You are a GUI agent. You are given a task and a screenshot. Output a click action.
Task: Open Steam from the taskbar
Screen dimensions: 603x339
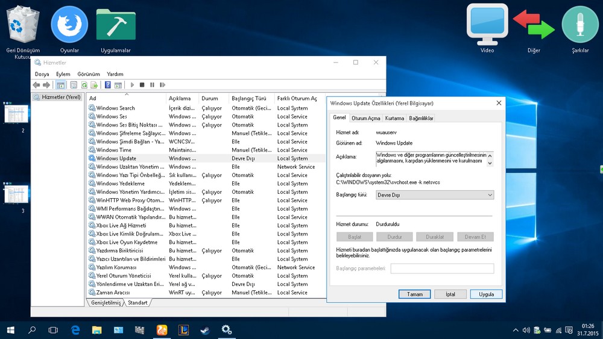206,330
